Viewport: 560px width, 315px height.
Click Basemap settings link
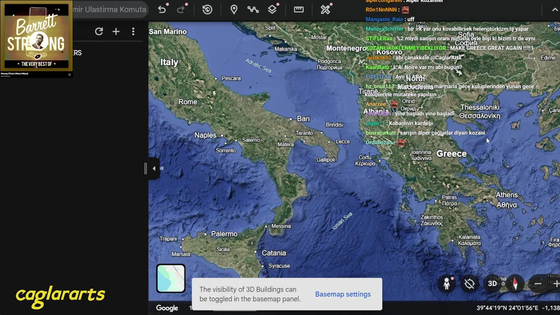pyautogui.click(x=343, y=294)
